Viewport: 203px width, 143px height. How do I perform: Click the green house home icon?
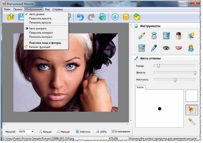coord(137,17)
